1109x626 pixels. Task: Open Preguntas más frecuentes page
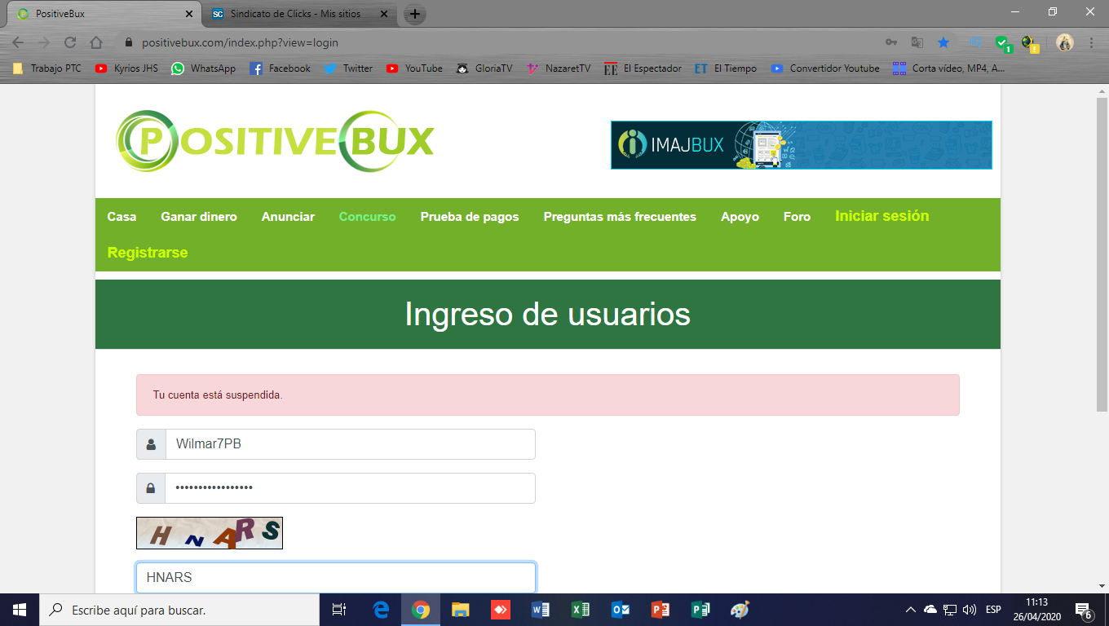(x=620, y=217)
